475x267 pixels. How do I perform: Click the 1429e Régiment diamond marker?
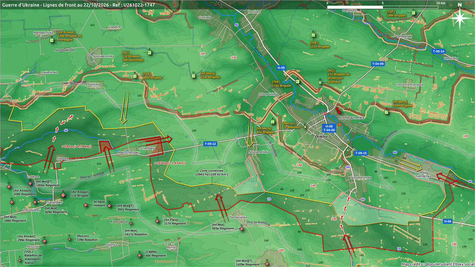coord(267,264)
